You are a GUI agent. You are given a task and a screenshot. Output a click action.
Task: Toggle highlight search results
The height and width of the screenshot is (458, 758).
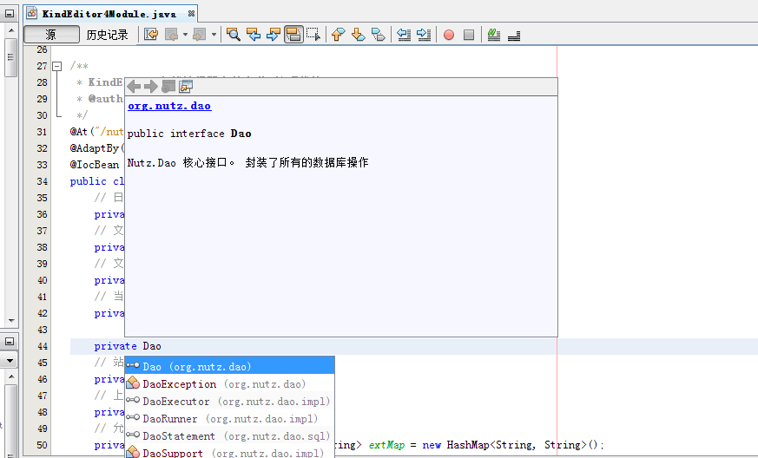point(293,35)
